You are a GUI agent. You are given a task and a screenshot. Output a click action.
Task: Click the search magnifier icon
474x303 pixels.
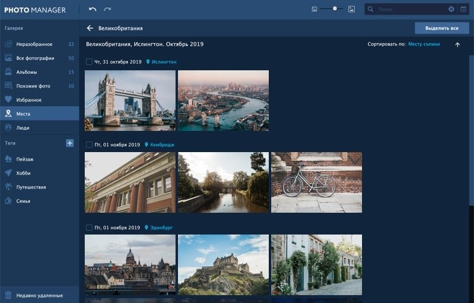click(370, 9)
